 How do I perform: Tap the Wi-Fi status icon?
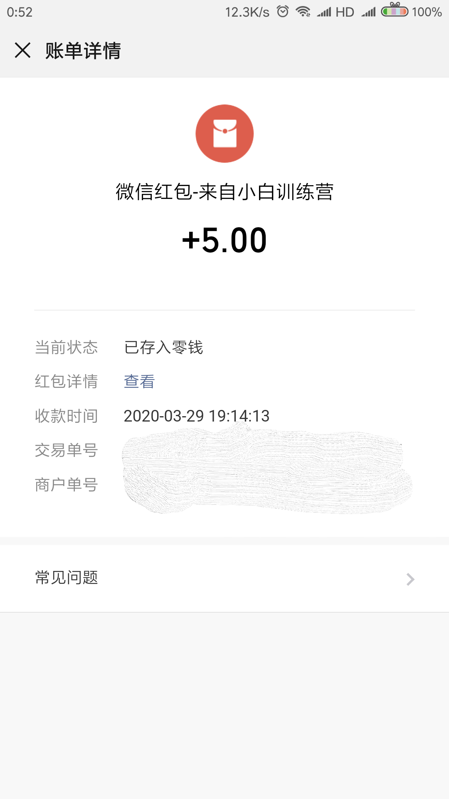(x=303, y=12)
